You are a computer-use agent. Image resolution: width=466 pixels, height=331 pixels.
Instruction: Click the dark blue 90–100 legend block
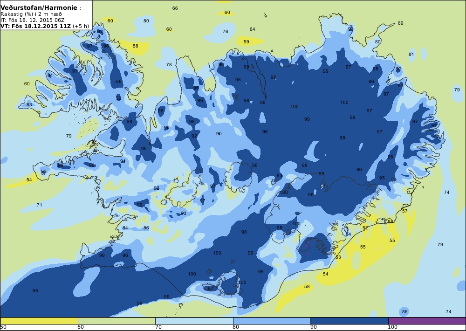point(349,321)
